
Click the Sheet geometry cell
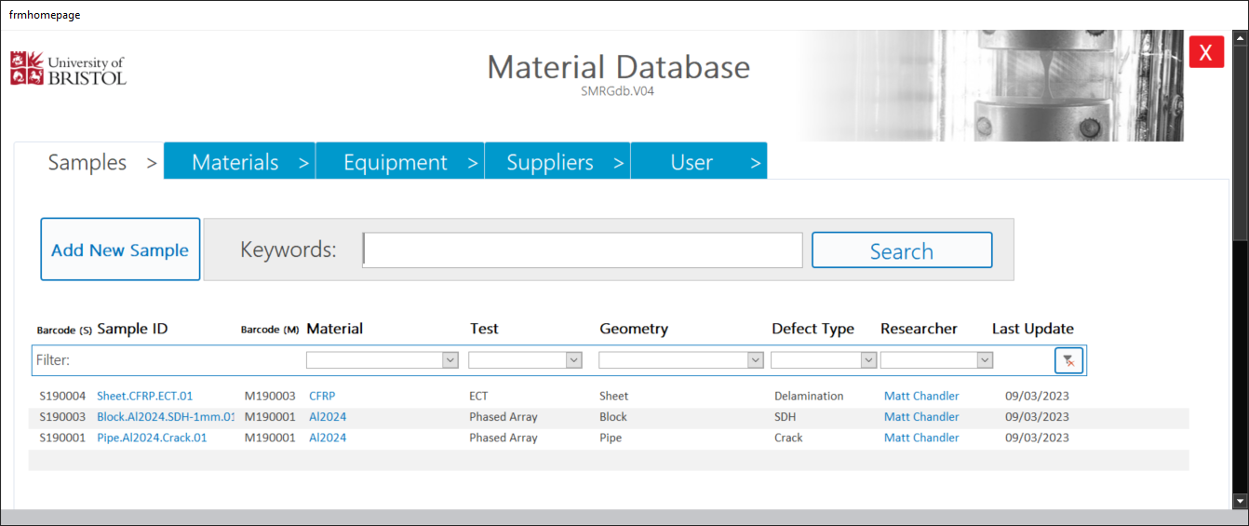click(x=613, y=396)
